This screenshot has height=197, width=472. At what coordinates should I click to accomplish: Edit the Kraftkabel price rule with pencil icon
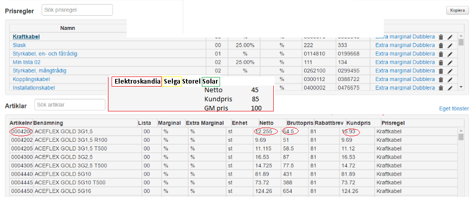pos(450,36)
